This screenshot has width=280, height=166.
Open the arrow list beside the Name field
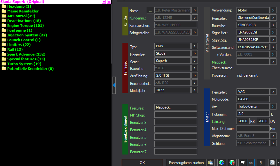pos(195,10)
